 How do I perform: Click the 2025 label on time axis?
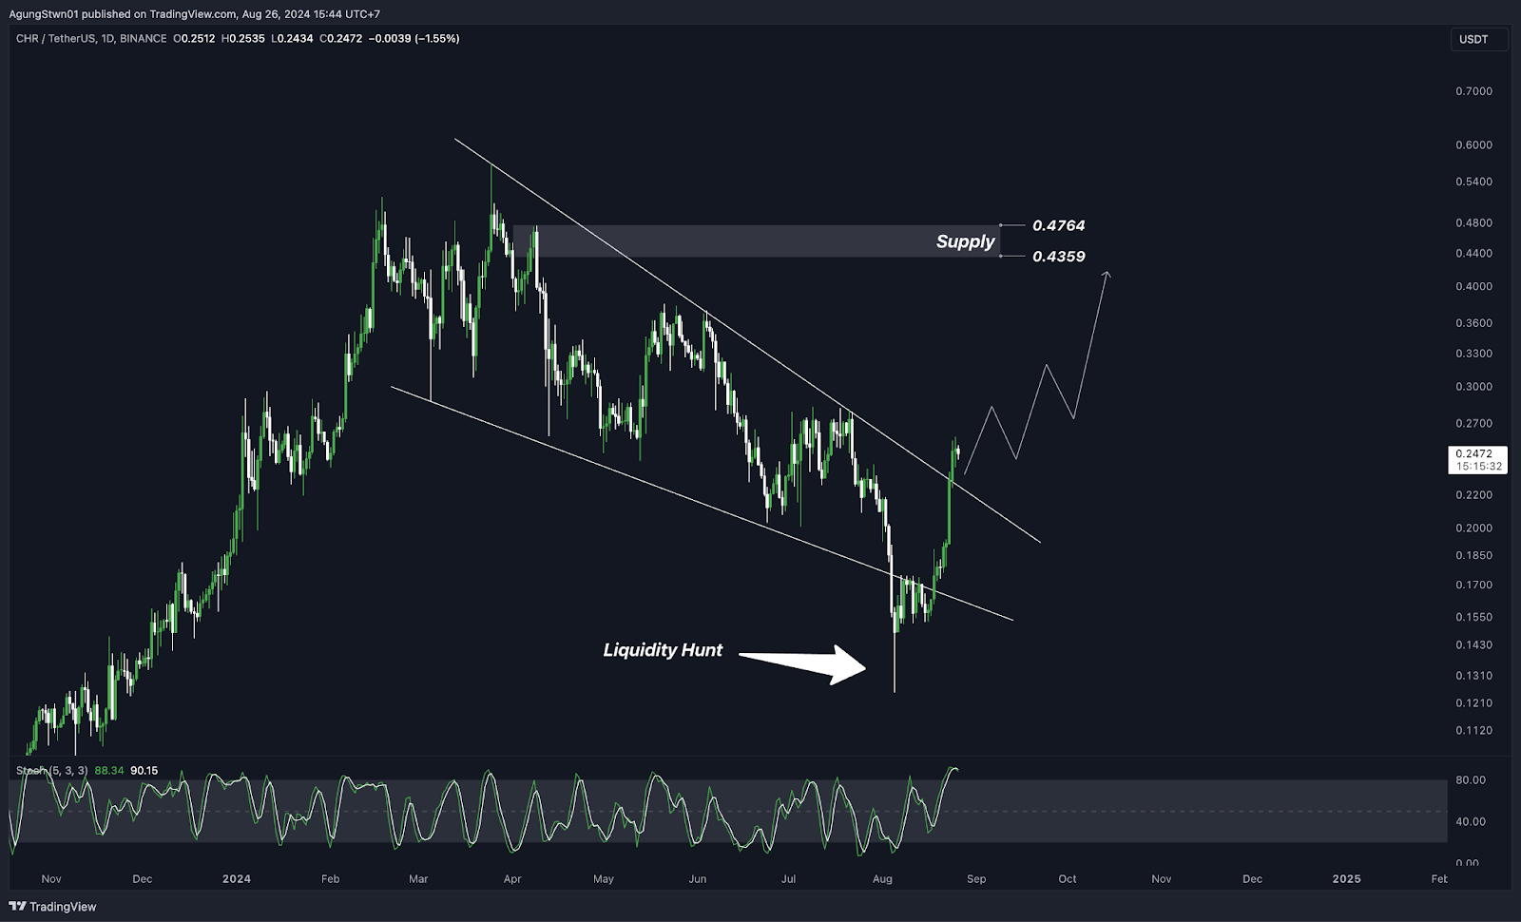click(x=1346, y=879)
